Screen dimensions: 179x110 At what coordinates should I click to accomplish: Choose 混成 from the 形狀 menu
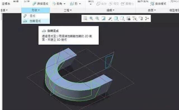36,16
